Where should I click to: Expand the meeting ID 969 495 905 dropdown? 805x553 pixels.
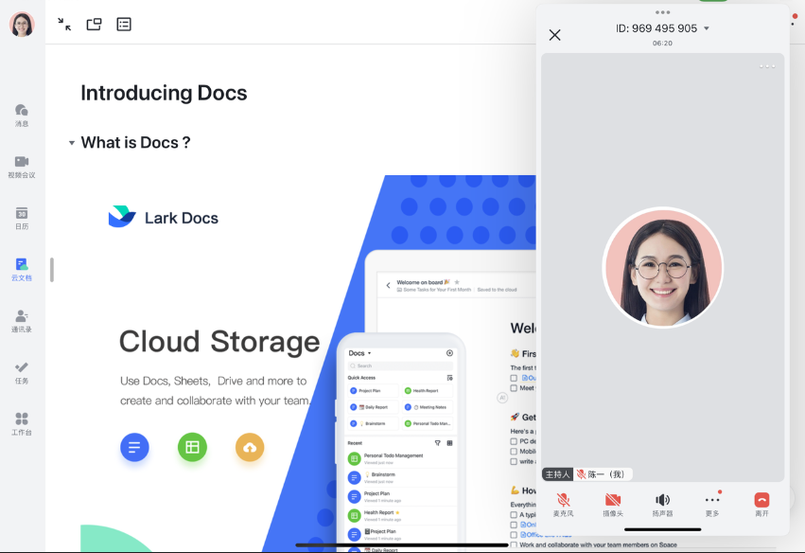pyautogui.click(x=707, y=28)
